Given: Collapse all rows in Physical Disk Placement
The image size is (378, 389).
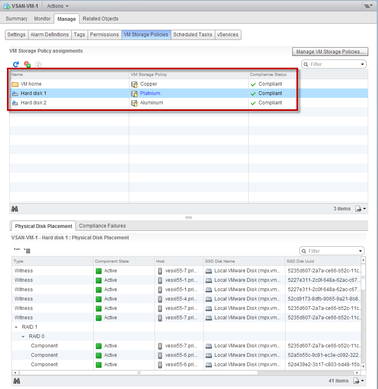Looking at the screenshot, I should [x=17, y=250].
